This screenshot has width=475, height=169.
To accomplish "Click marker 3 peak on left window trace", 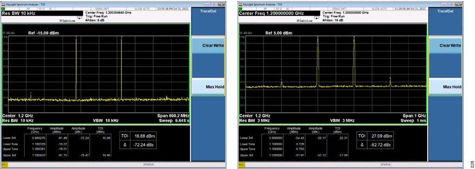I will click(x=122, y=38).
